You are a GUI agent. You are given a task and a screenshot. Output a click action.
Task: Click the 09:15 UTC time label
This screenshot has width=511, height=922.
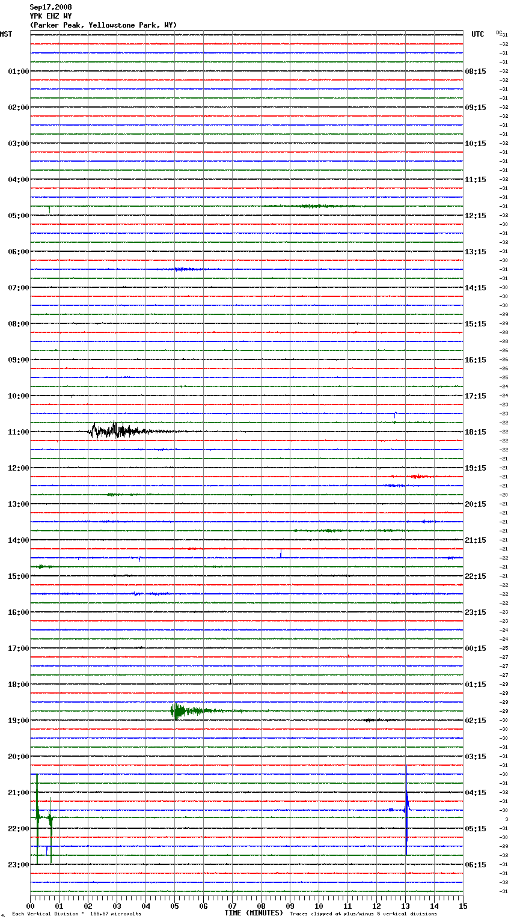pos(476,108)
